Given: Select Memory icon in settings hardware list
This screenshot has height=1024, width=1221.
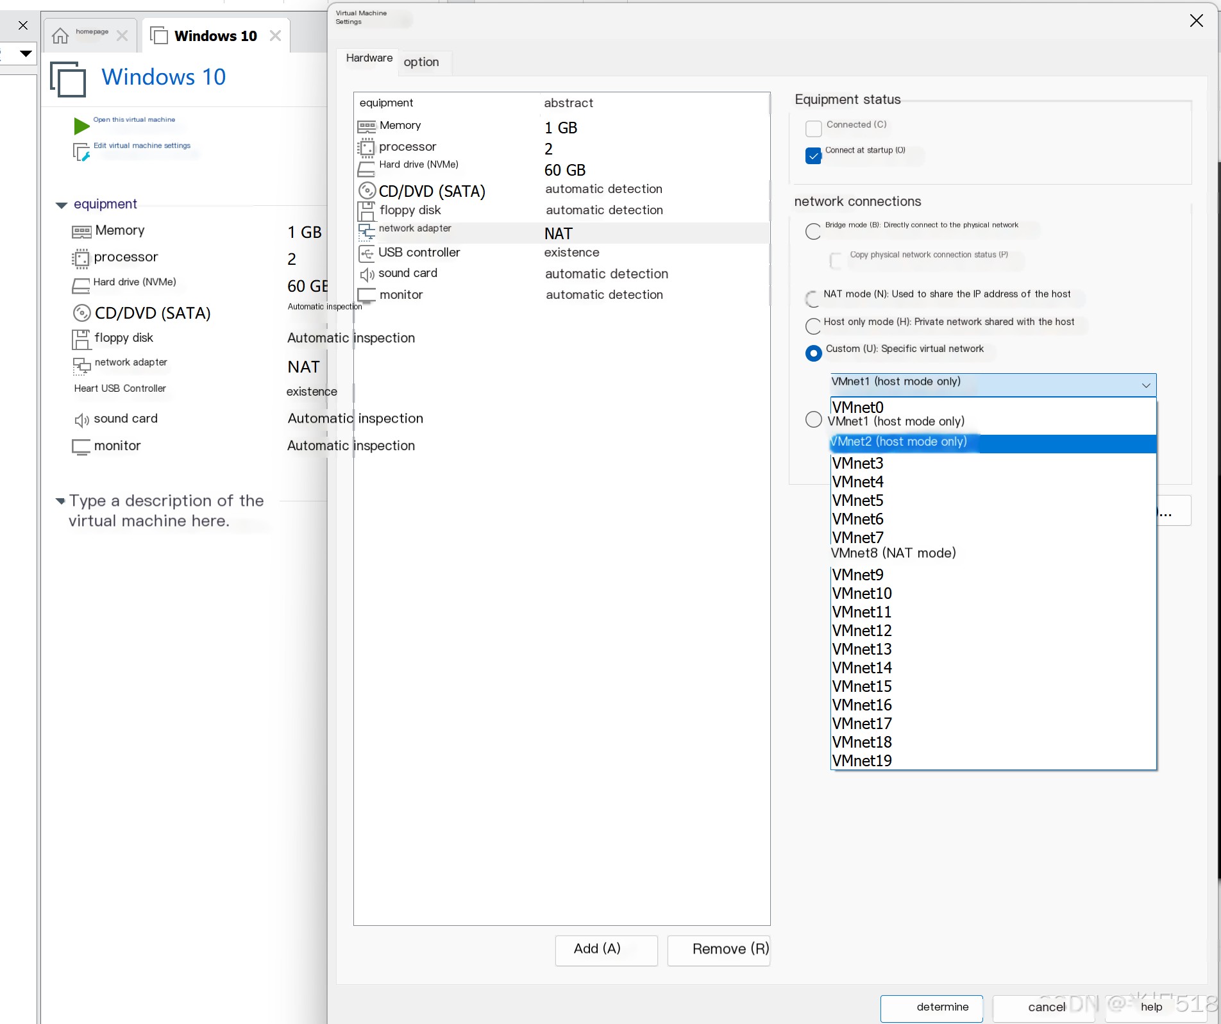Looking at the screenshot, I should coord(367,126).
